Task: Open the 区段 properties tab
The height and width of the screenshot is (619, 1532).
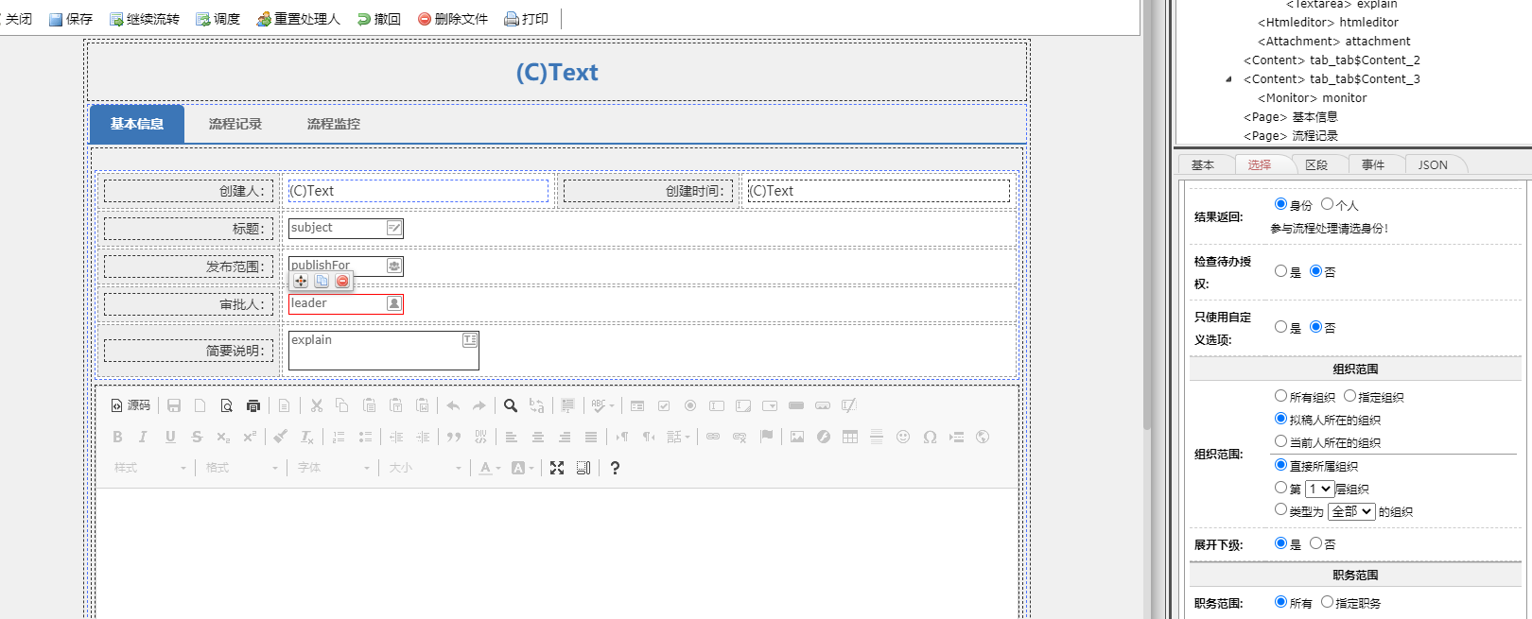Action: pyautogui.click(x=1316, y=164)
